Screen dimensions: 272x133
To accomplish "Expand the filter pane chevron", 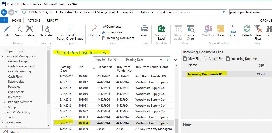I will click(x=175, y=60).
